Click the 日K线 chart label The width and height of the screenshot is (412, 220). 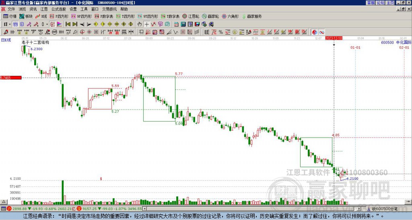click(6, 40)
